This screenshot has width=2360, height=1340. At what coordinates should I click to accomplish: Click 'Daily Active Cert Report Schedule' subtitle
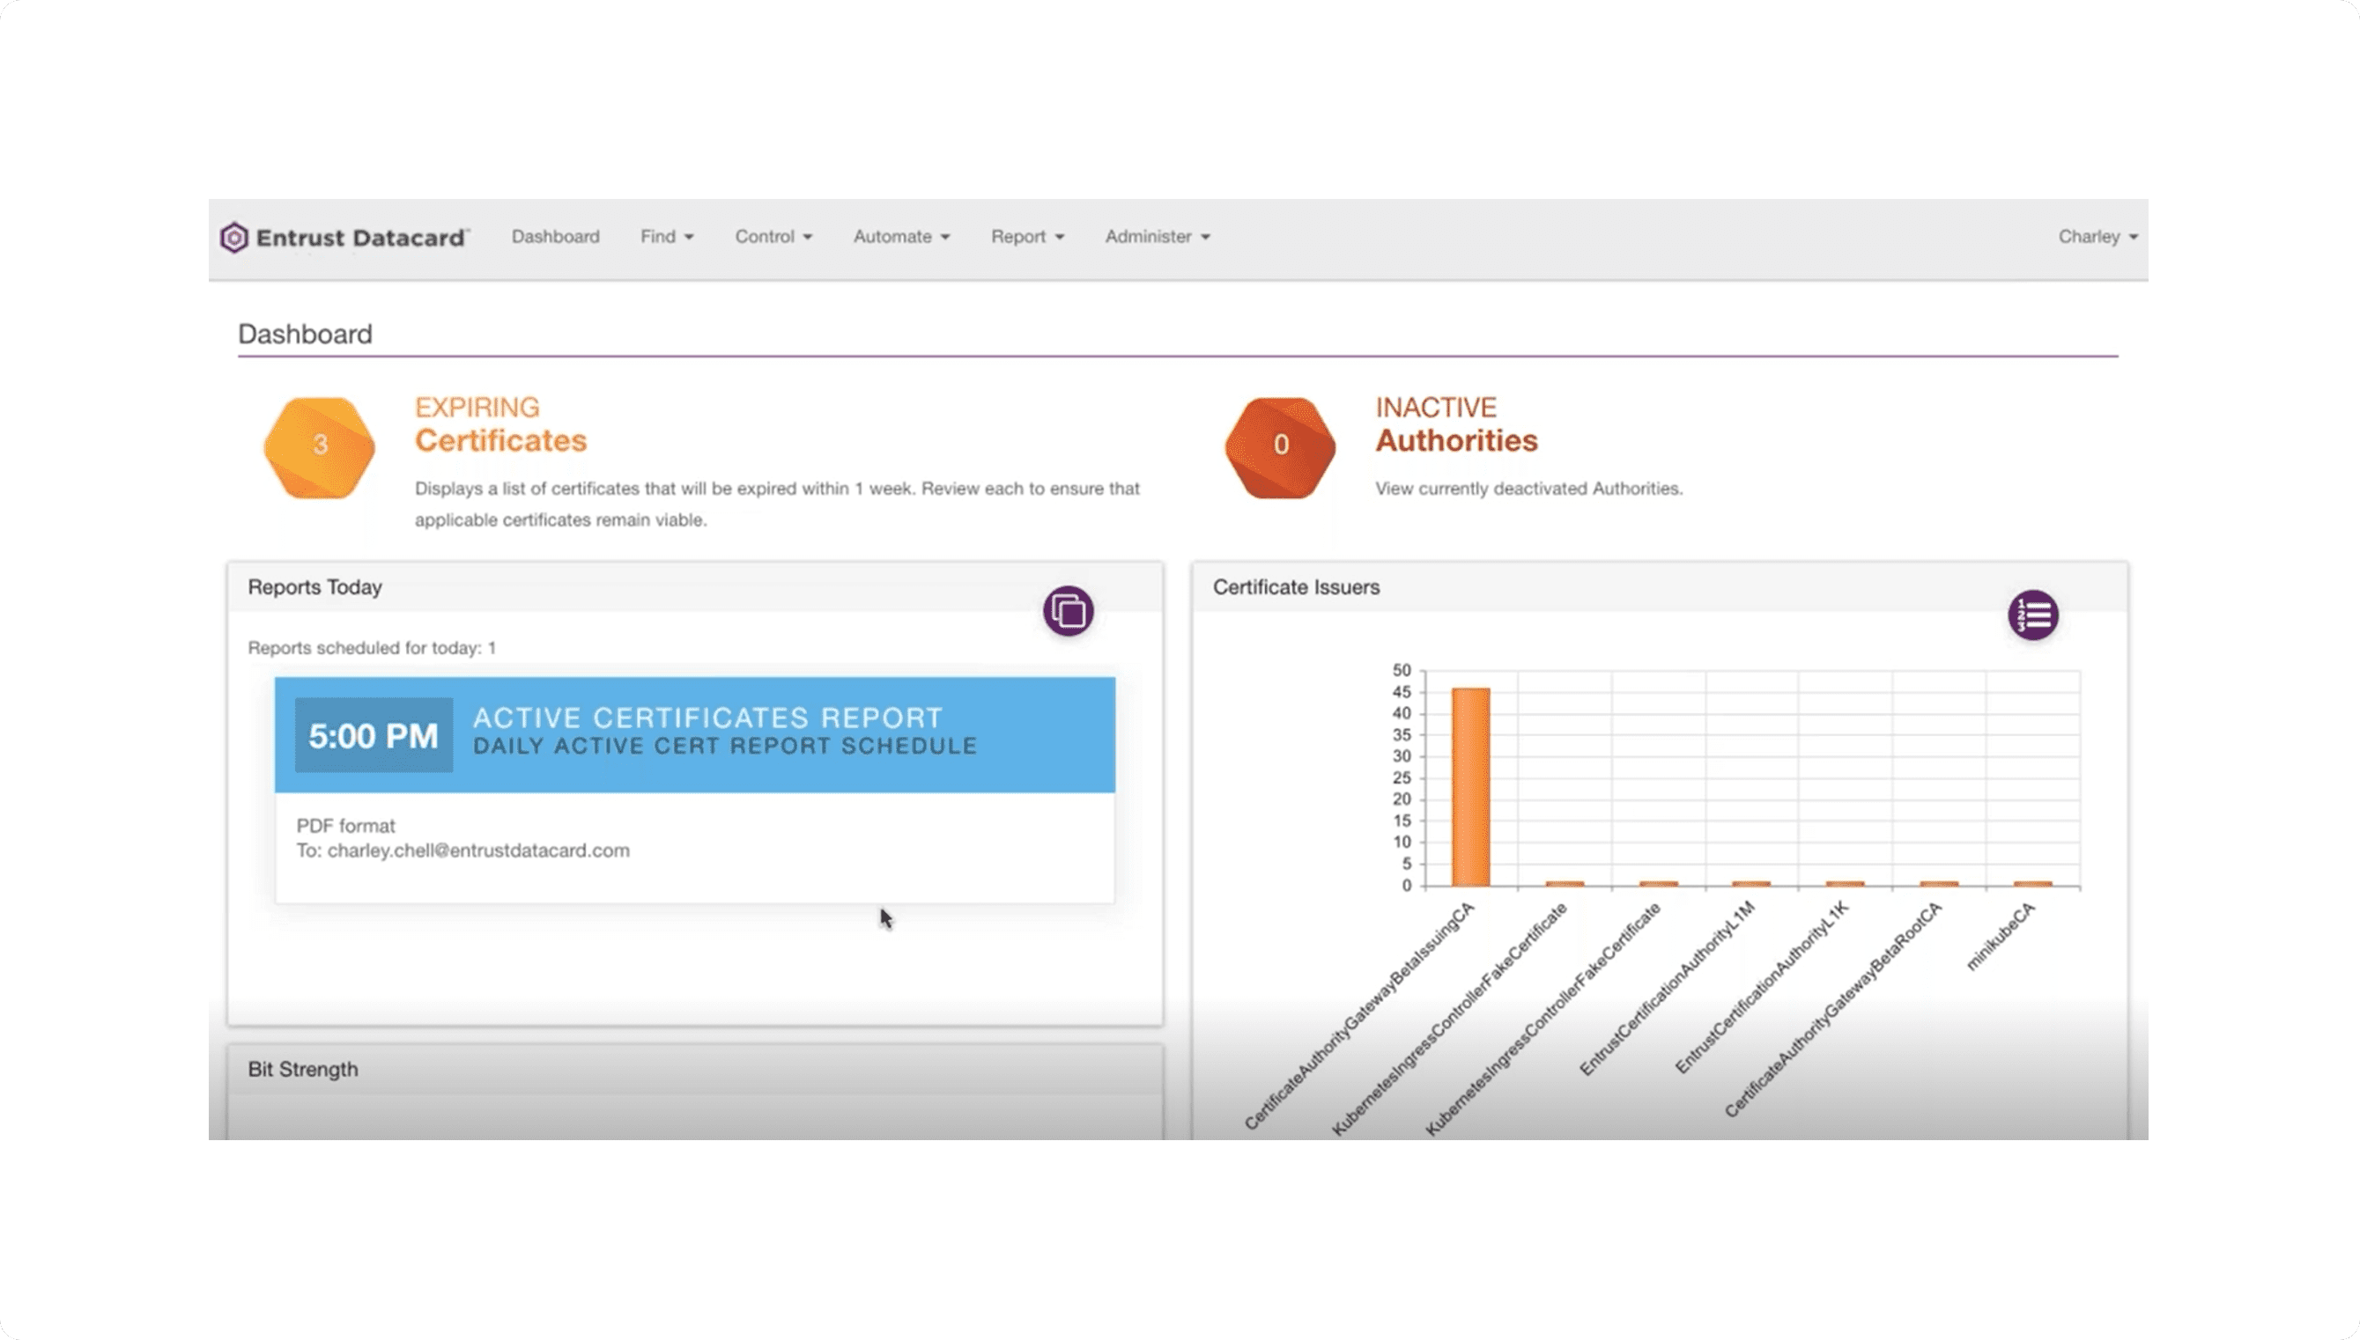point(725,747)
